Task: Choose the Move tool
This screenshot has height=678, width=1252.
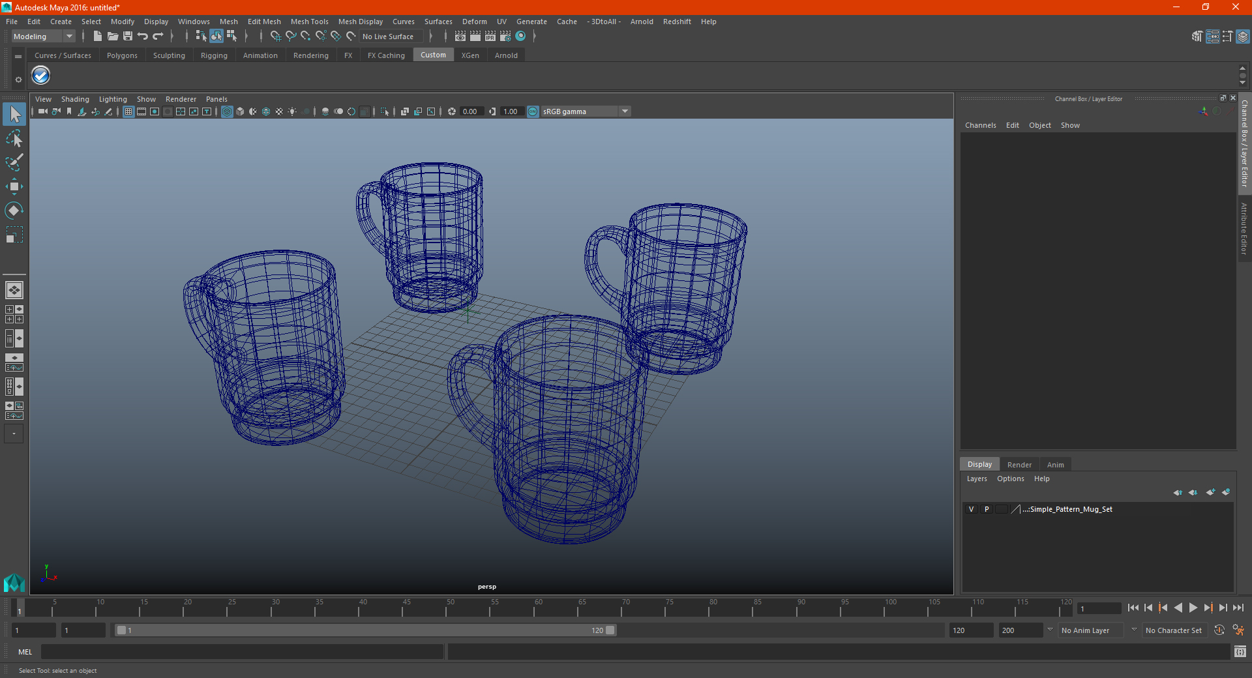Action: (14, 186)
